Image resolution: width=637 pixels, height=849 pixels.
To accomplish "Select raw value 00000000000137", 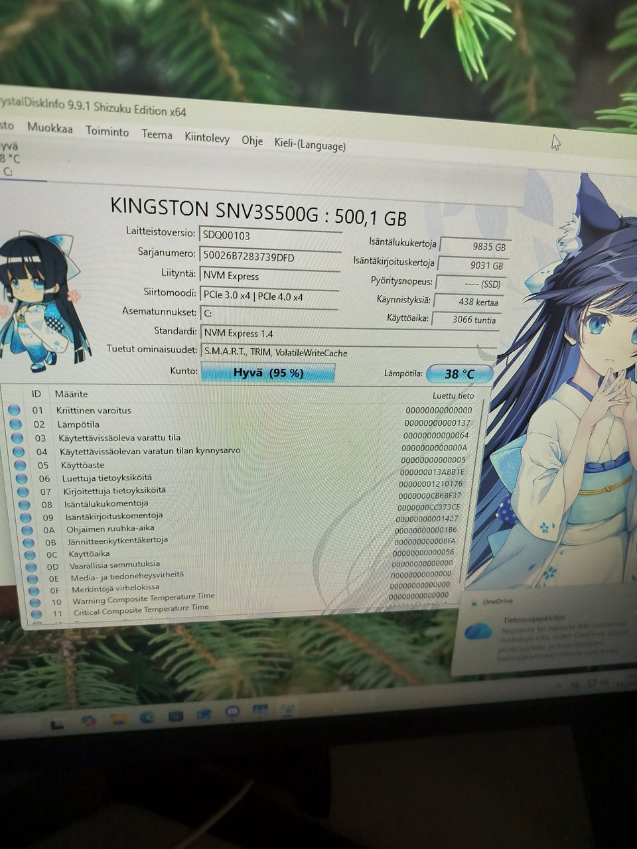I will click(x=437, y=423).
